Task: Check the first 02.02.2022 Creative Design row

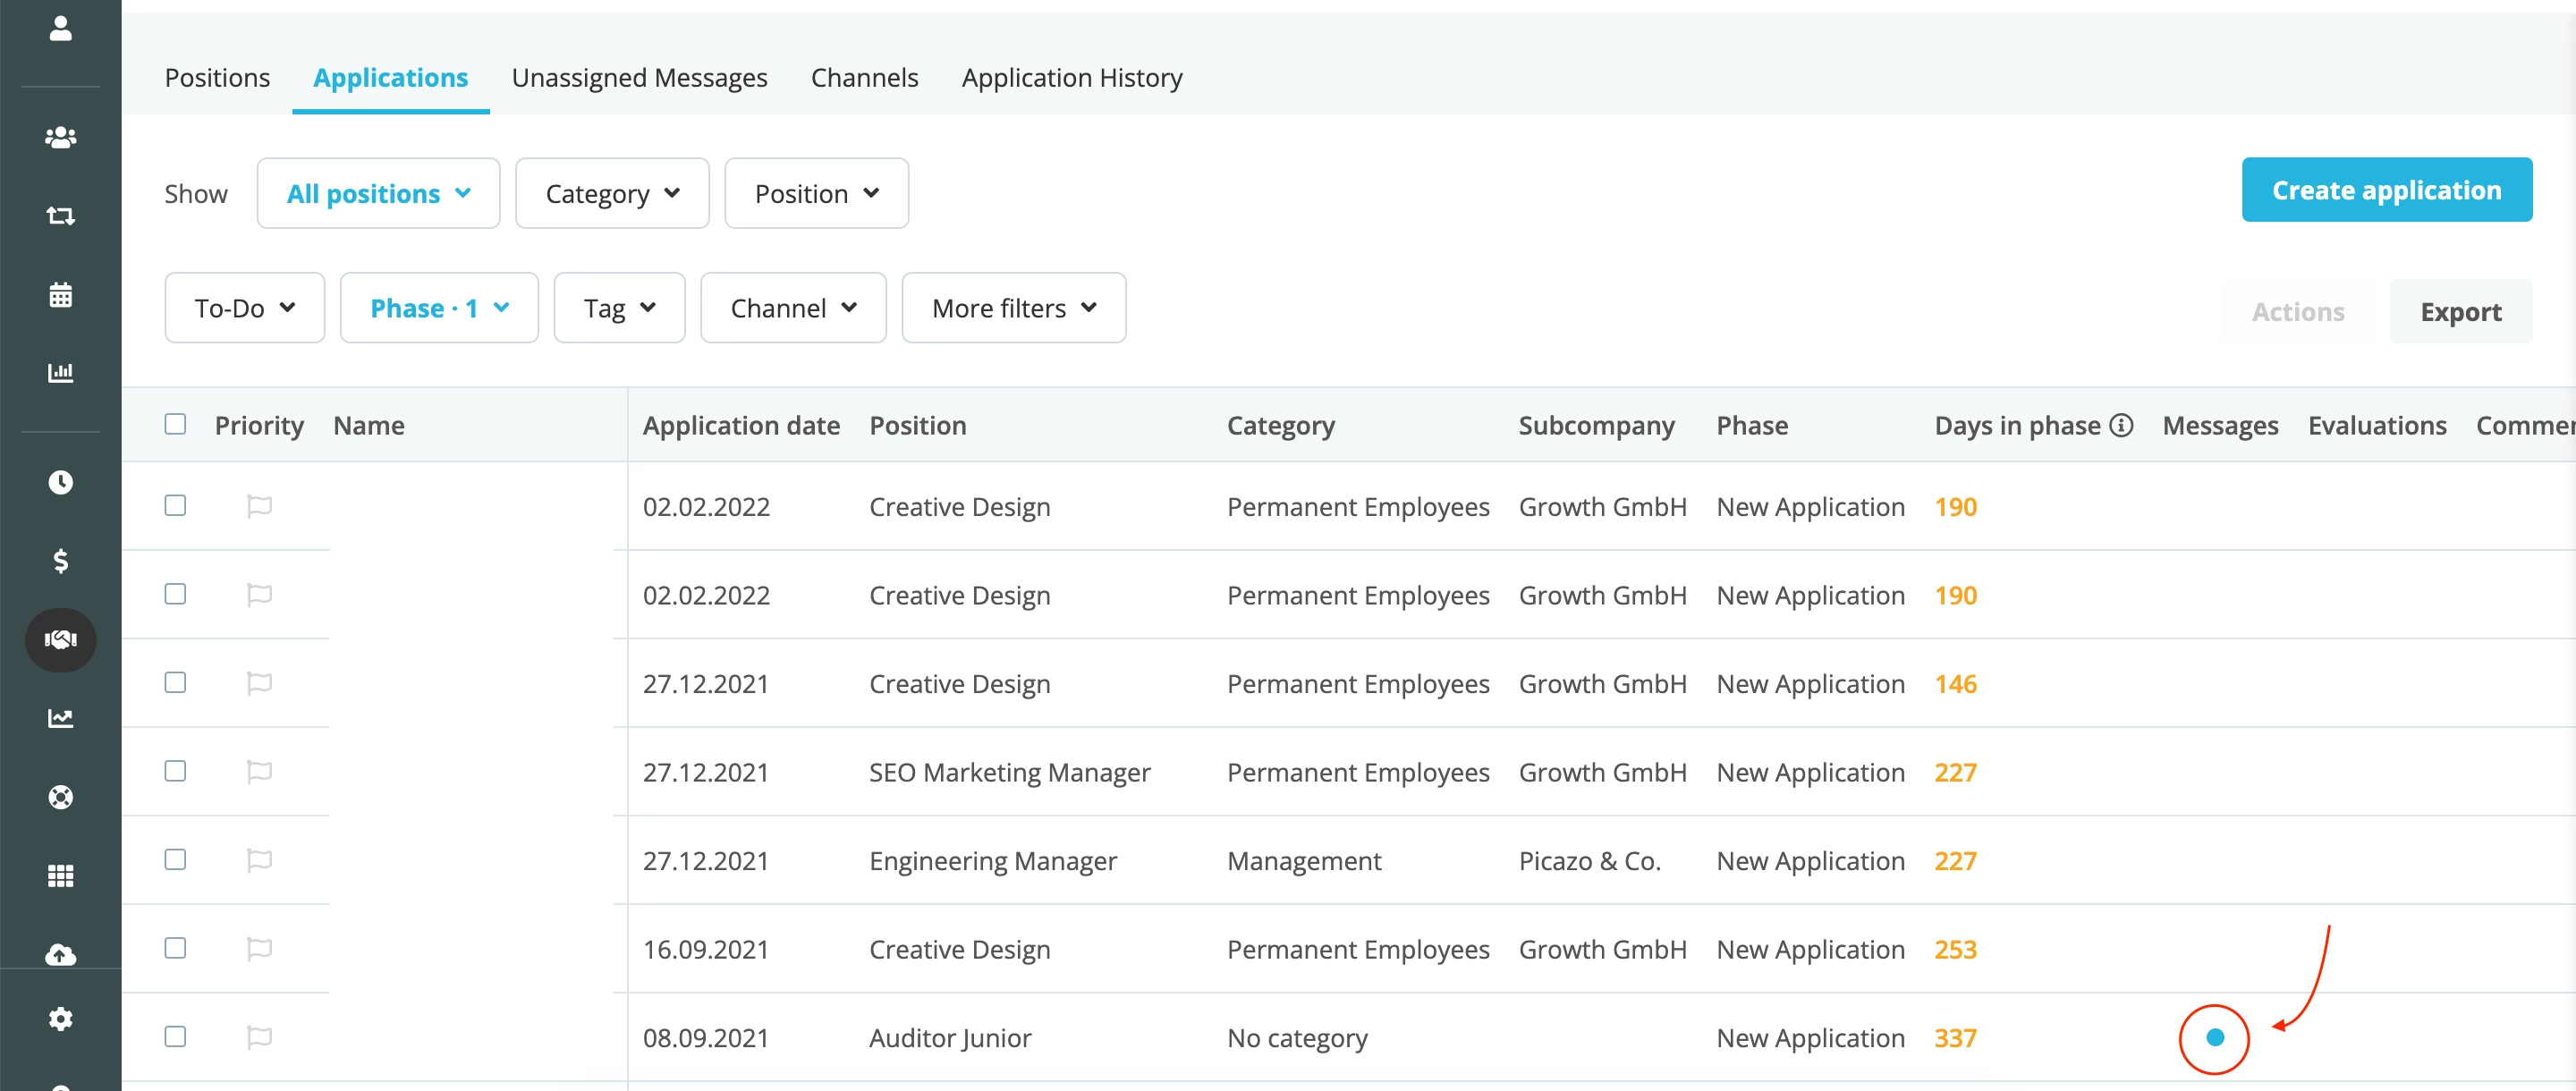Action: click(x=175, y=505)
